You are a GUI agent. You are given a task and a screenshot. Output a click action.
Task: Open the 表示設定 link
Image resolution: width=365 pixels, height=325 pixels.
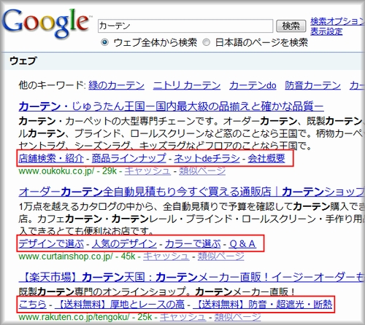(x=326, y=31)
